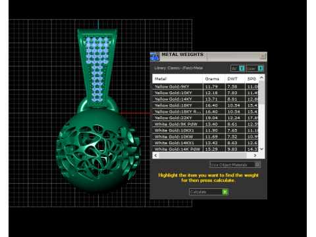Viewport: 316px width, 237px height.
Task: Click the list's scroll down arrow
Action: tap(261, 149)
